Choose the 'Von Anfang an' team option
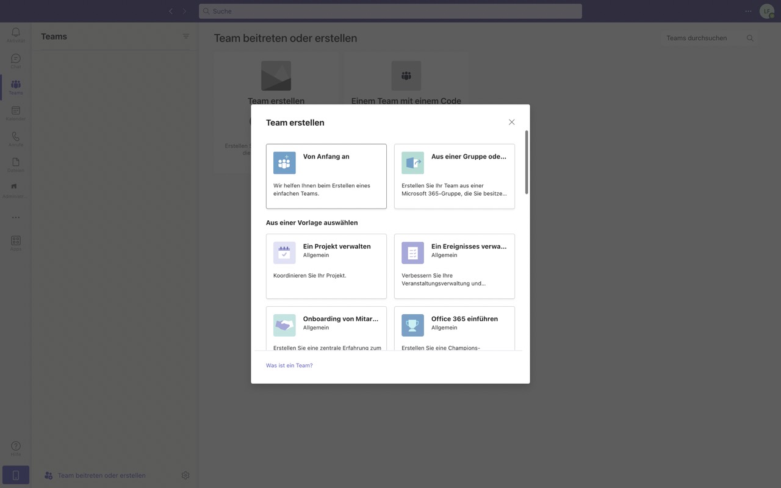The width and height of the screenshot is (781, 488). pyautogui.click(x=326, y=176)
